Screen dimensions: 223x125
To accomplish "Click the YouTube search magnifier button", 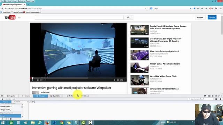I will (x=128, y=17).
